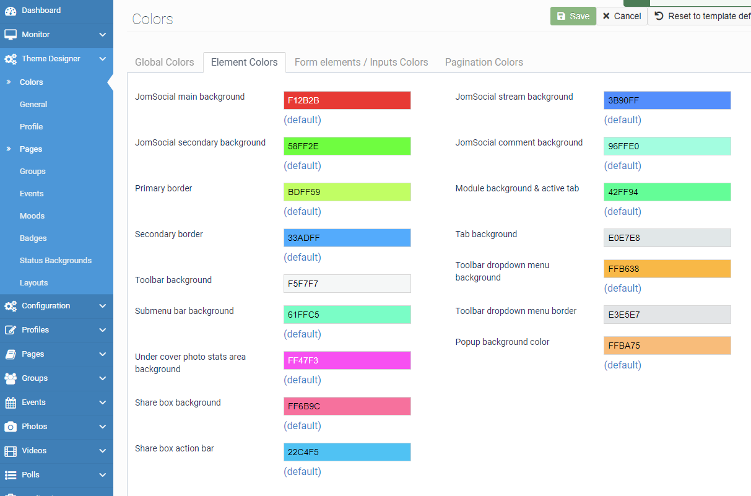751x496 pixels.
Task: Pick the JomSocial stream background color swatch
Action: click(x=667, y=100)
